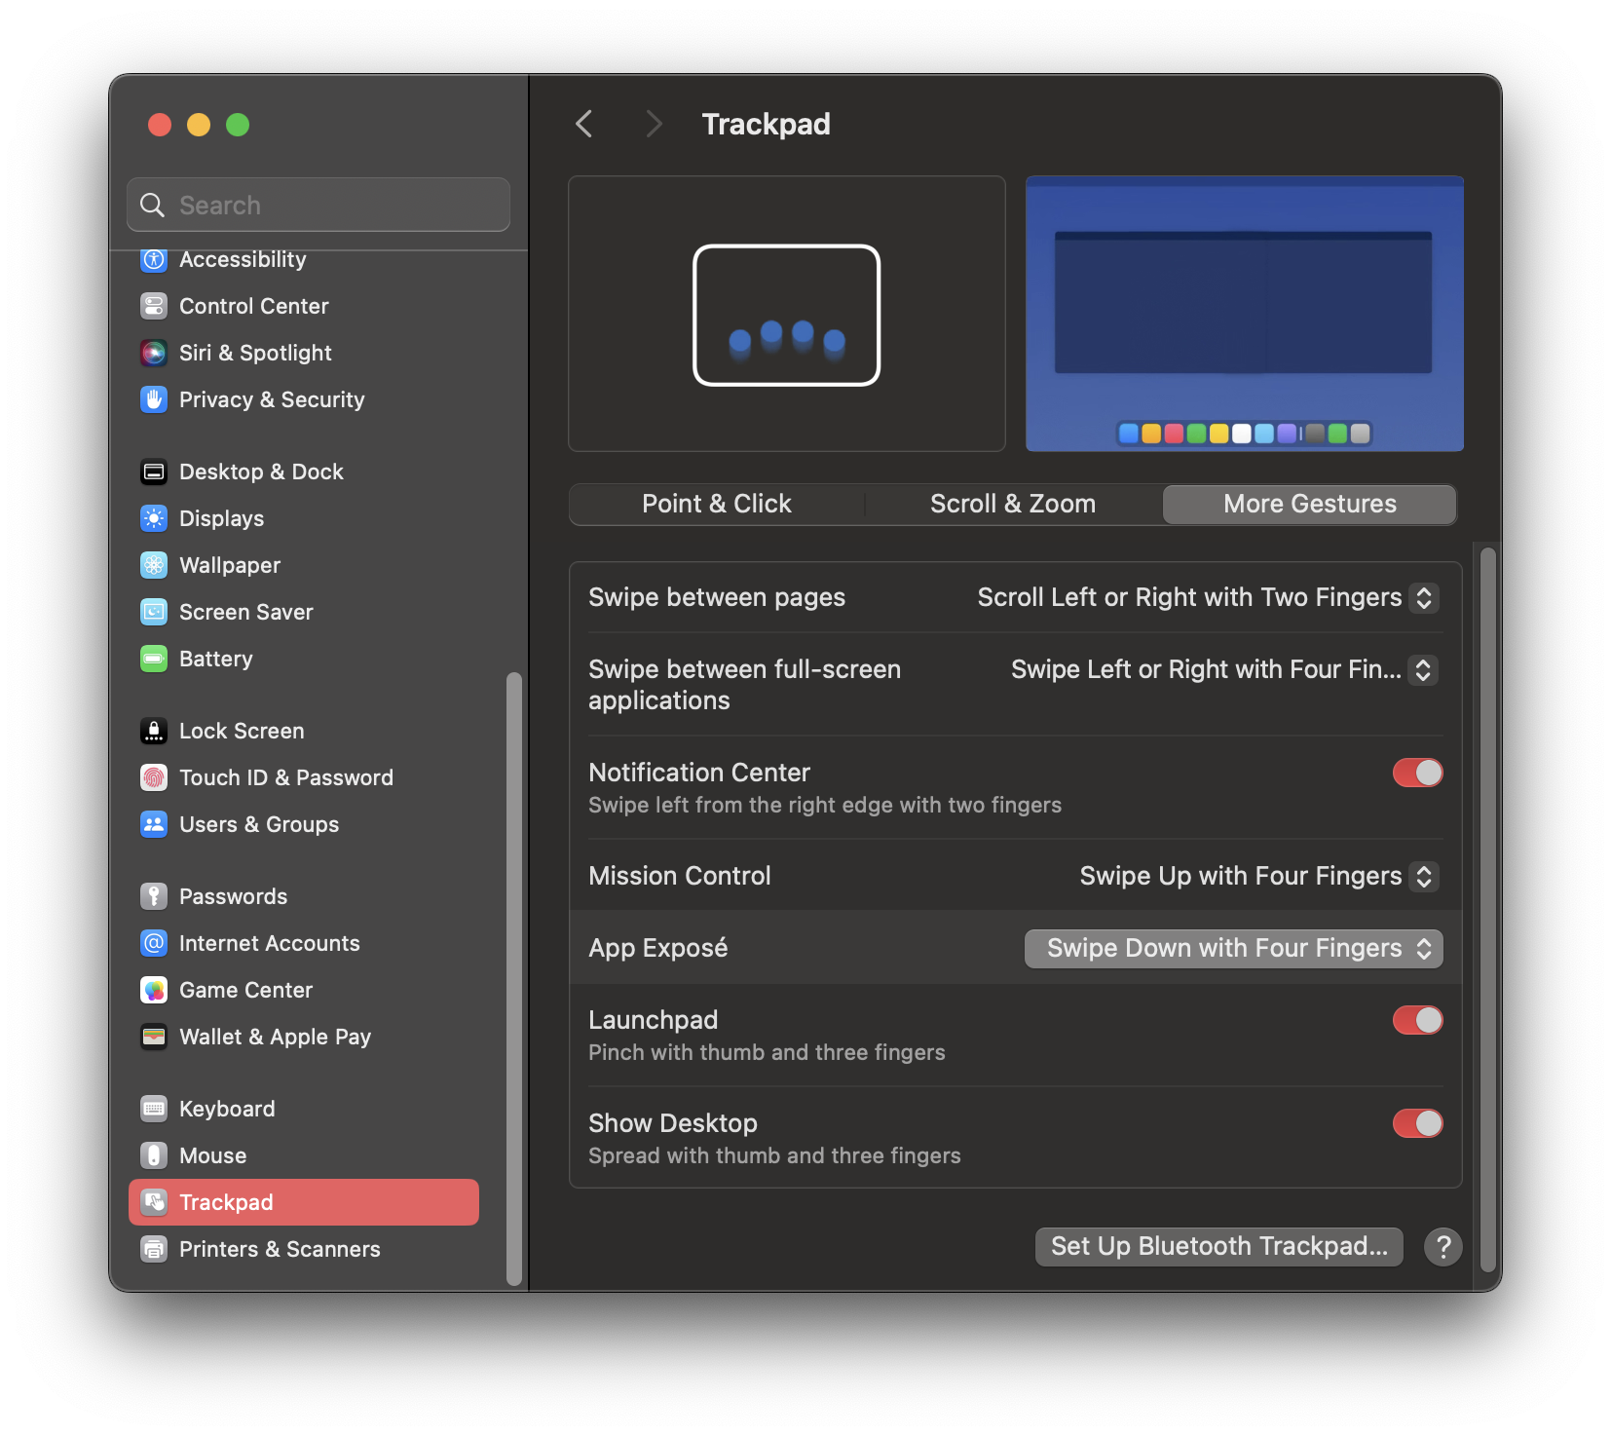
Task: Turn off the Show Desktop switch
Action: tap(1417, 1123)
